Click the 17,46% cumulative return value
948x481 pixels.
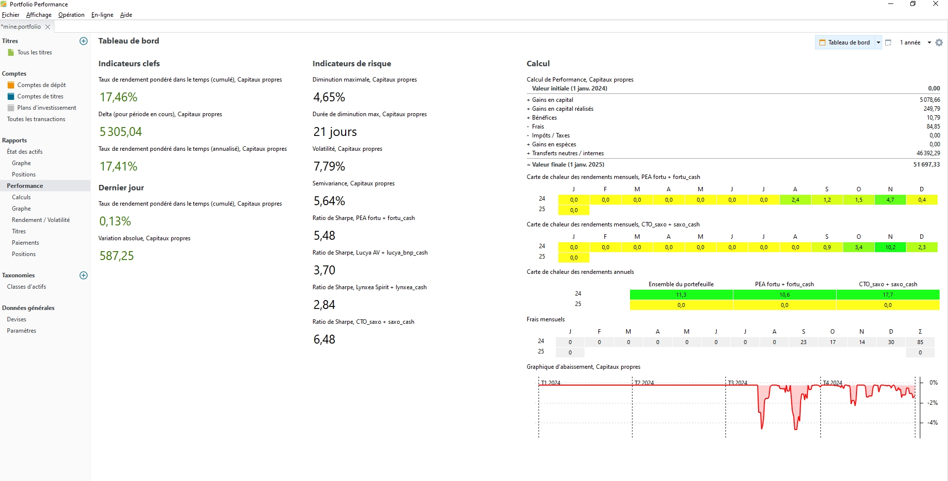click(119, 97)
